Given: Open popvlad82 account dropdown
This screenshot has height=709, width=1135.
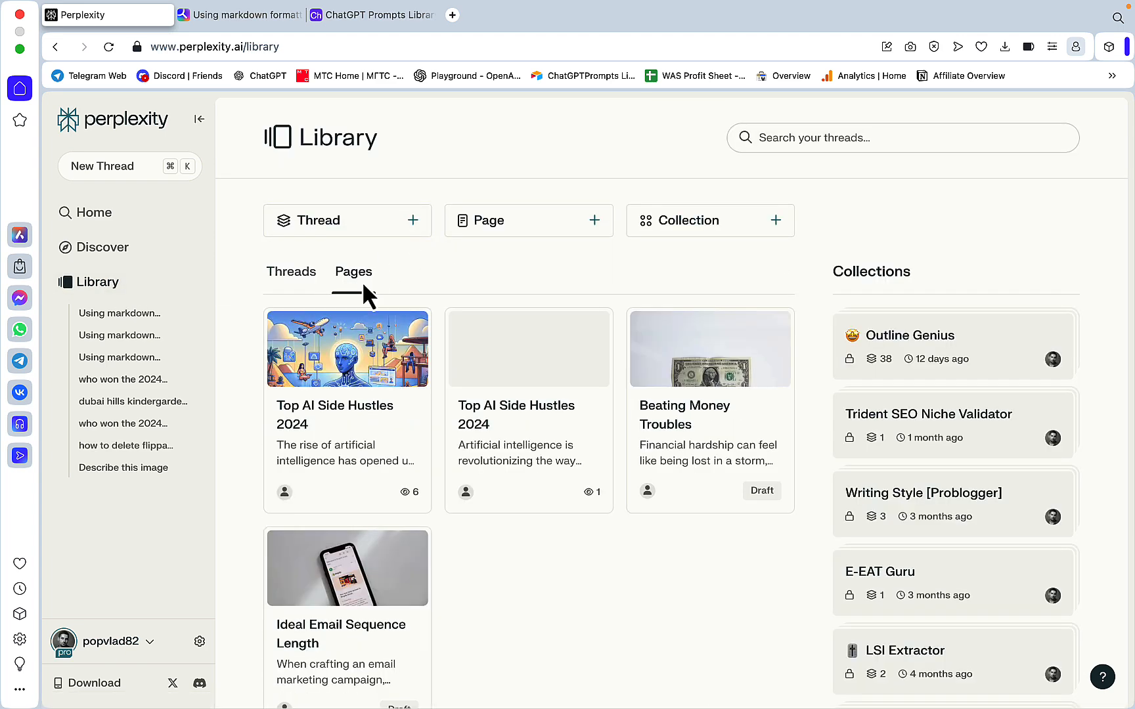Looking at the screenshot, I should click(150, 641).
